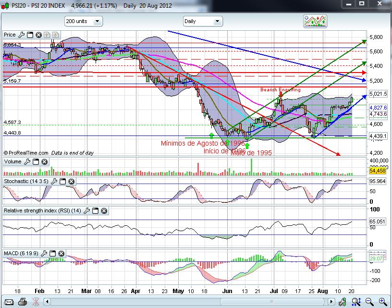Print the chart with printer icon
Screen dimensions: 392x308
pyautogui.click(x=23, y=302)
